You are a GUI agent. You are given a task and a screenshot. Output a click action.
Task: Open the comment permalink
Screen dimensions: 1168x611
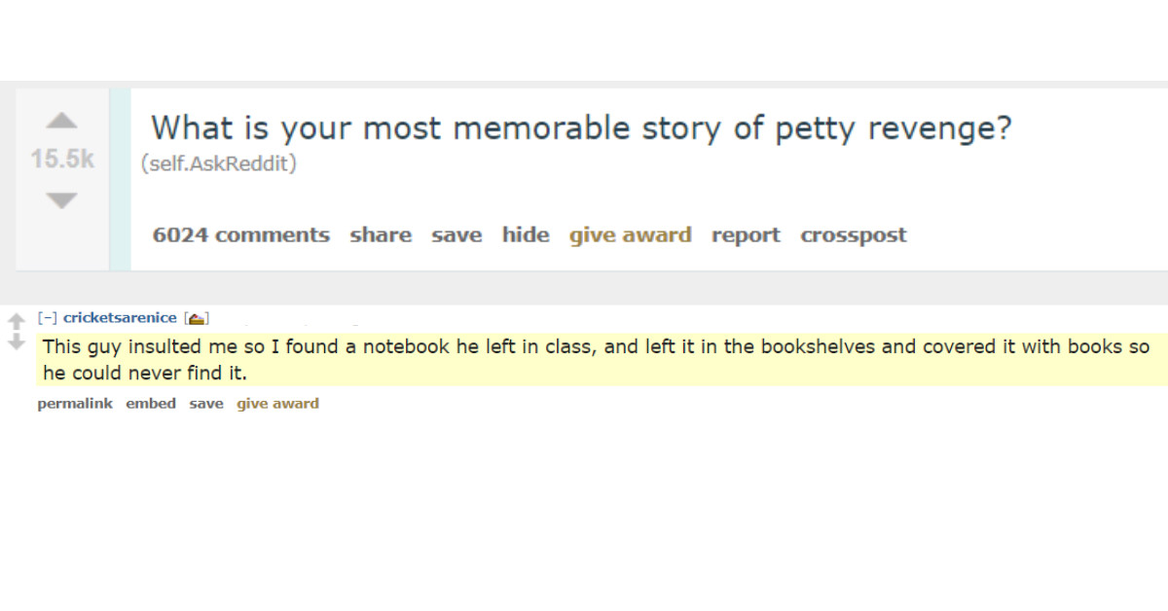click(x=75, y=404)
